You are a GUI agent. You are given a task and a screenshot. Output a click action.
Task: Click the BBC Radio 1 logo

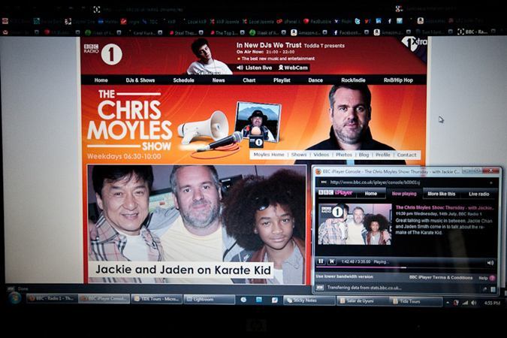[x=103, y=53]
